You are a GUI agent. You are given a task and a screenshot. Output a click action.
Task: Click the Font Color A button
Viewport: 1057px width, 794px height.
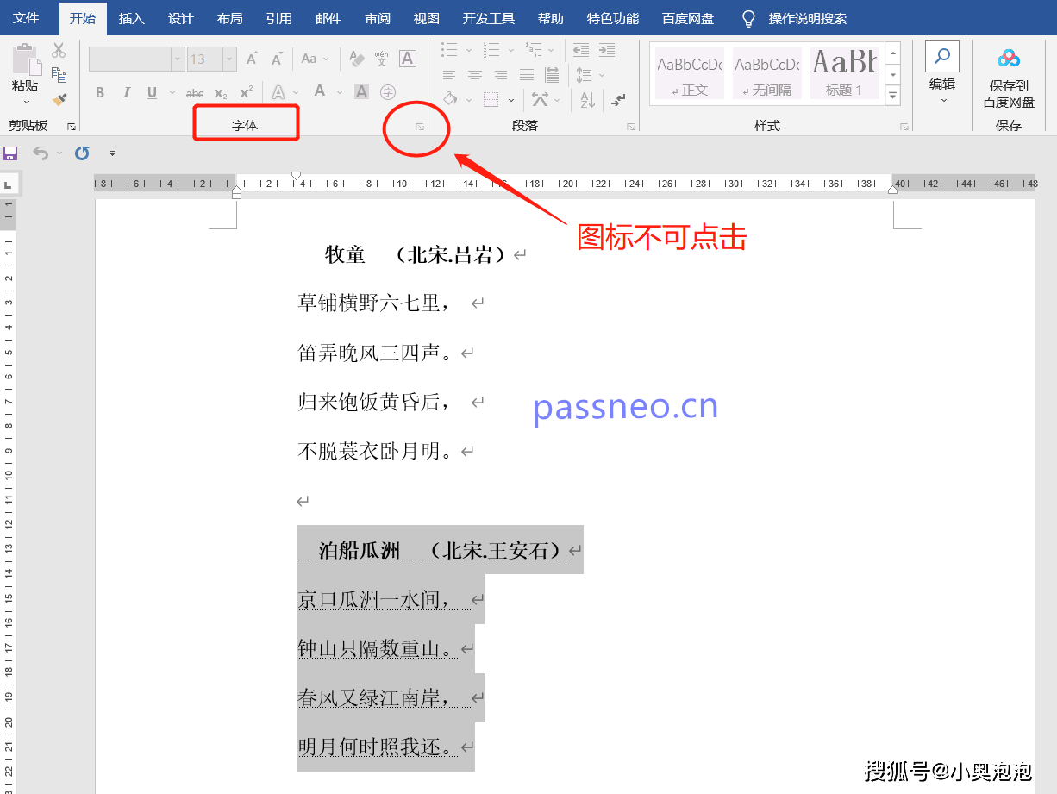pyautogui.click(x=319, y=92)
